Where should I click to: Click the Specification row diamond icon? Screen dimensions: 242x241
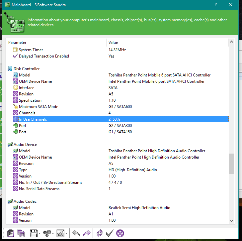coord(15,100)
